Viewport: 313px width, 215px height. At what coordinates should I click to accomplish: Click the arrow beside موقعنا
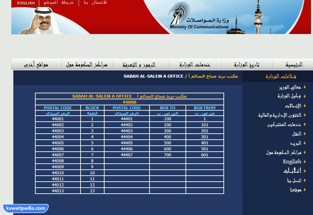(305, 190)
